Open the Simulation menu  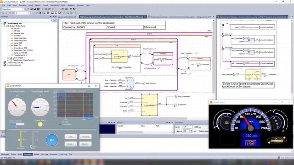coord(55,5)
